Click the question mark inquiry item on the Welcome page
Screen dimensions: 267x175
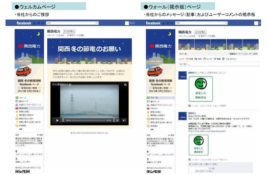(28, 122)
